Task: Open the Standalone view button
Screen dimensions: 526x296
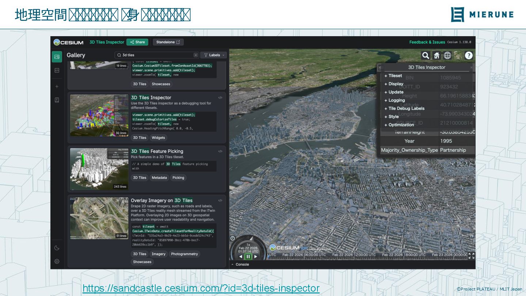Action: coord(168,42)
